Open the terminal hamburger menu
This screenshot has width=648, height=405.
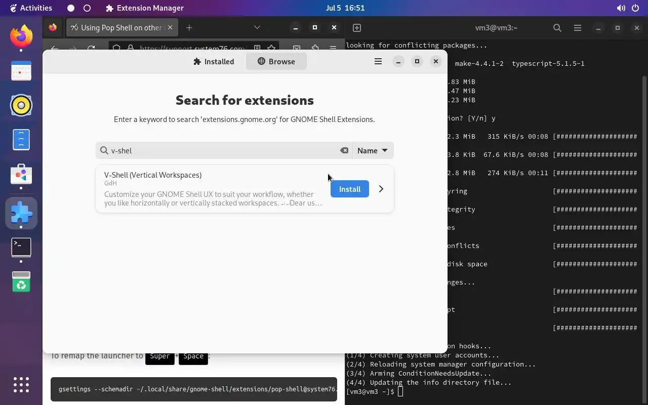(578, 28)
